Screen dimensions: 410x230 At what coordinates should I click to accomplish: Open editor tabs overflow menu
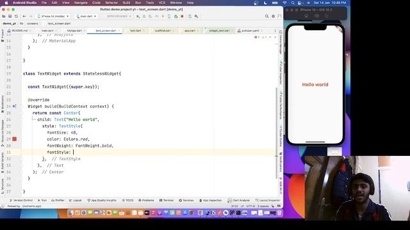[275, 31]
